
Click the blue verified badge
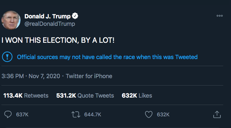point(75,16)
